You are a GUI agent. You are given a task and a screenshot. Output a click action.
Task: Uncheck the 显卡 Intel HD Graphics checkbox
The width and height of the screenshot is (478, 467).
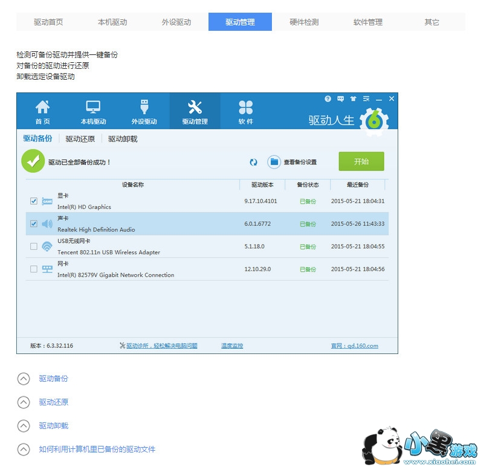pos(34,201)
